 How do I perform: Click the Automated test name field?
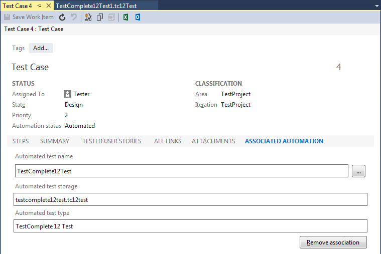point(182,171)
